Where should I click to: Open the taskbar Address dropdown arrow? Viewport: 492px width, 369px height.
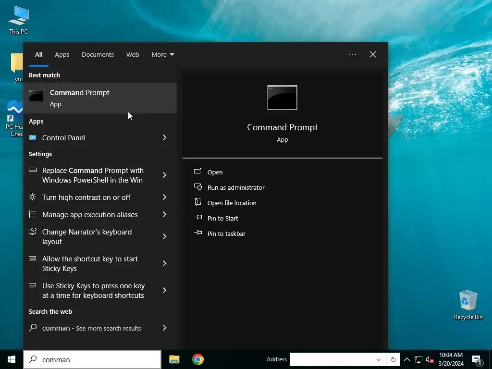(x=379, y=359)
